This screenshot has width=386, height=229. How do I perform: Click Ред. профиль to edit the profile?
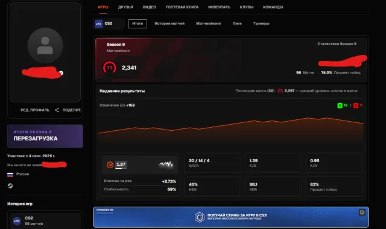[35, 110]
